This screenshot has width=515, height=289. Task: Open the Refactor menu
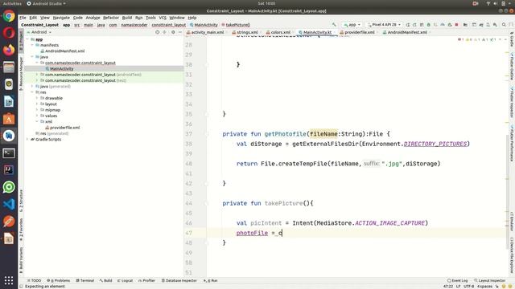click(x=111, y=18)
